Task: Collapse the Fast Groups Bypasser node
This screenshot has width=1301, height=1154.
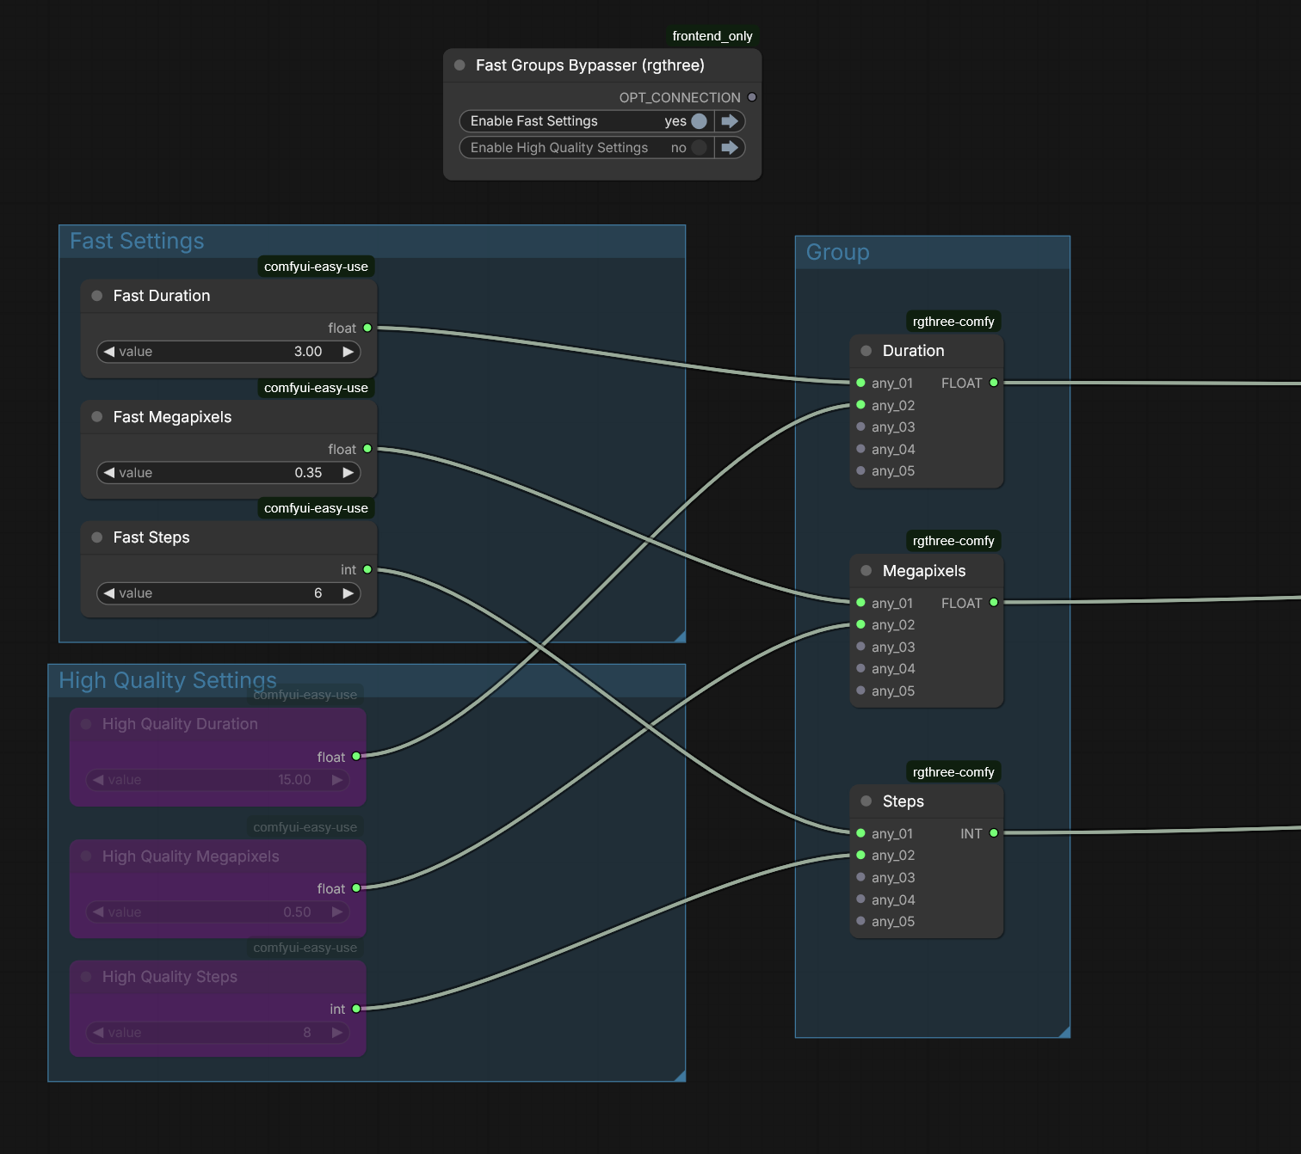Action: [459, 65]
